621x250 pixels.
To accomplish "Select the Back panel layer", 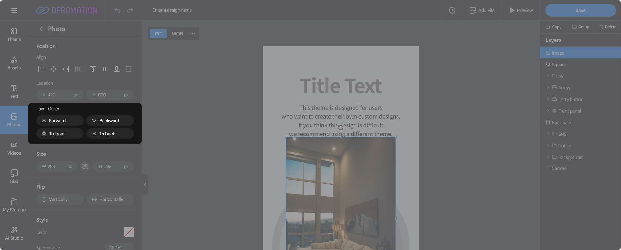I will click(x=581, y=123).
